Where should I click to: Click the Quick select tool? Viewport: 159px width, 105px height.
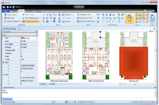click(x=10, y=15)
